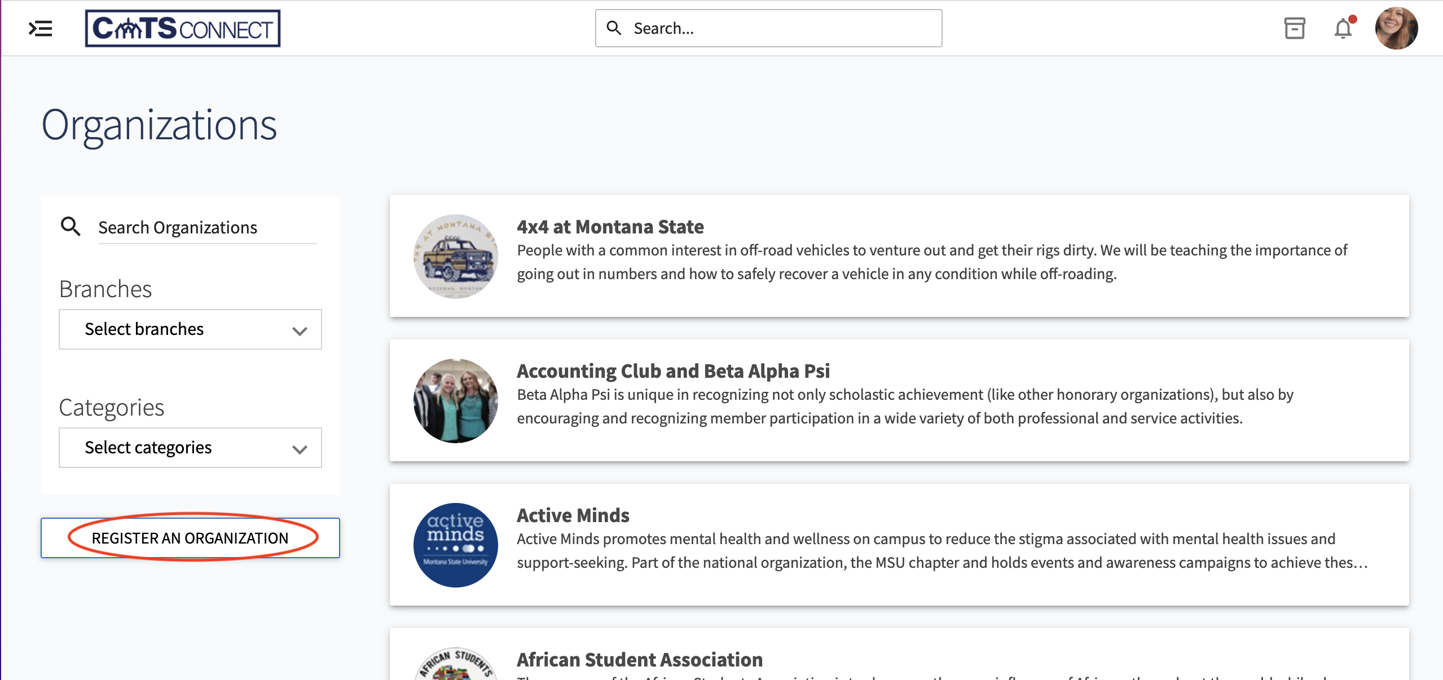Click REGISTER AN ORGANIZATION button
Image resolution: width=1443 pixels, height=680 pixels.
(x=190, y=537)
